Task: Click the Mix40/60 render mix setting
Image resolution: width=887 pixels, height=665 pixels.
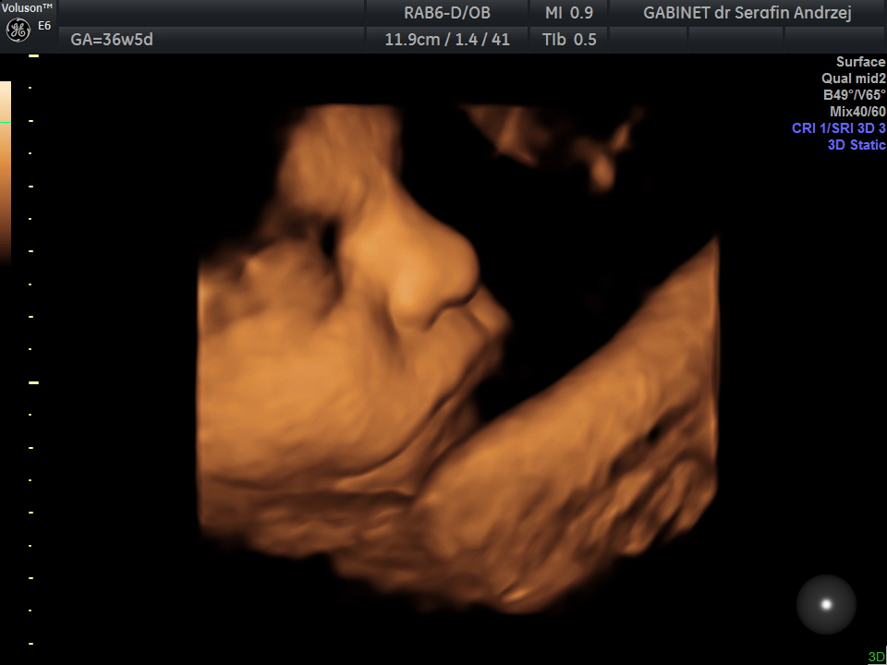Action: pos(857,112)
